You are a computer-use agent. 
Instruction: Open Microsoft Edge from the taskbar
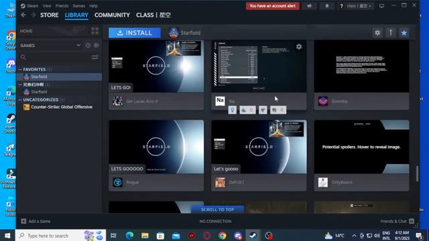coord(129,236)
